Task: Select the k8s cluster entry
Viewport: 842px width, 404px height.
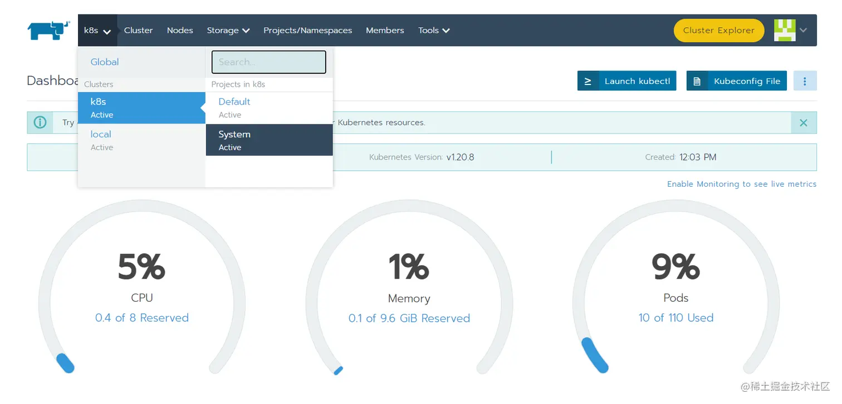Action: pos(141,108)
